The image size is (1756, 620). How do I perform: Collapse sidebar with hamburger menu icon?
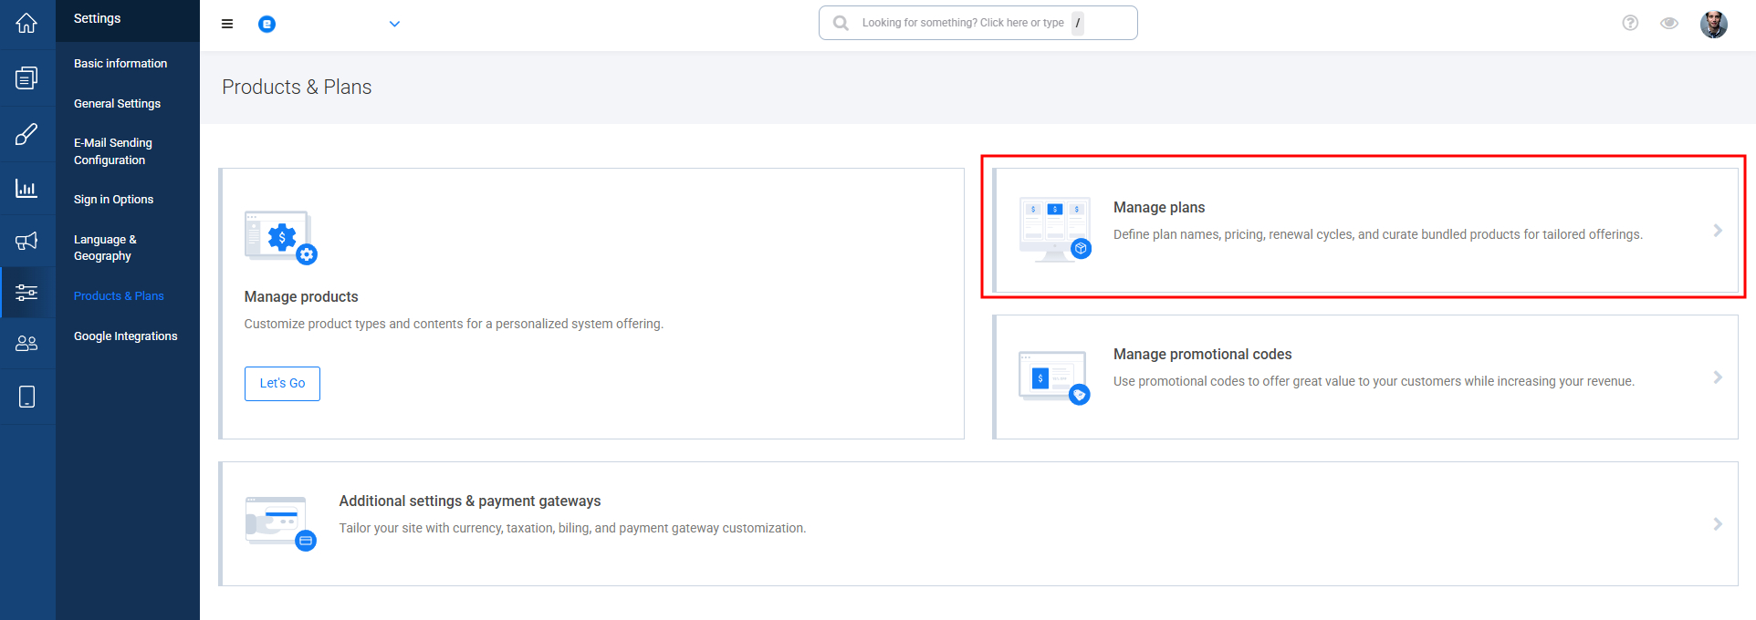click(227, 24)
